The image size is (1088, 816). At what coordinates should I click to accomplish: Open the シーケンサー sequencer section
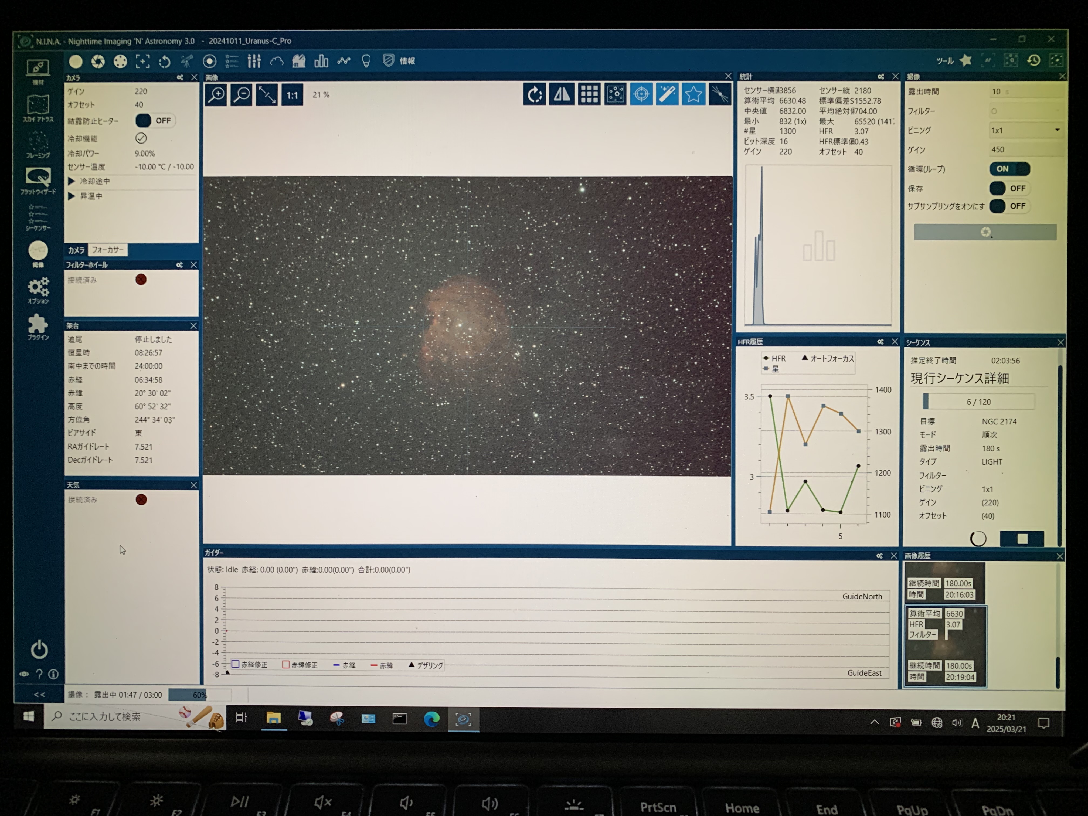pos(38,217)
